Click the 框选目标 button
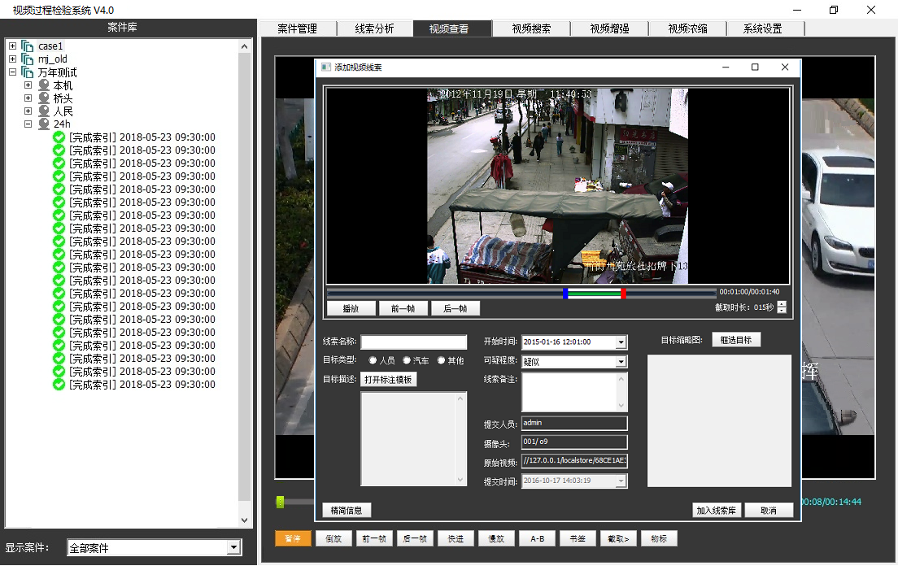Screen dimensions: 898x579 pos(736,339)
